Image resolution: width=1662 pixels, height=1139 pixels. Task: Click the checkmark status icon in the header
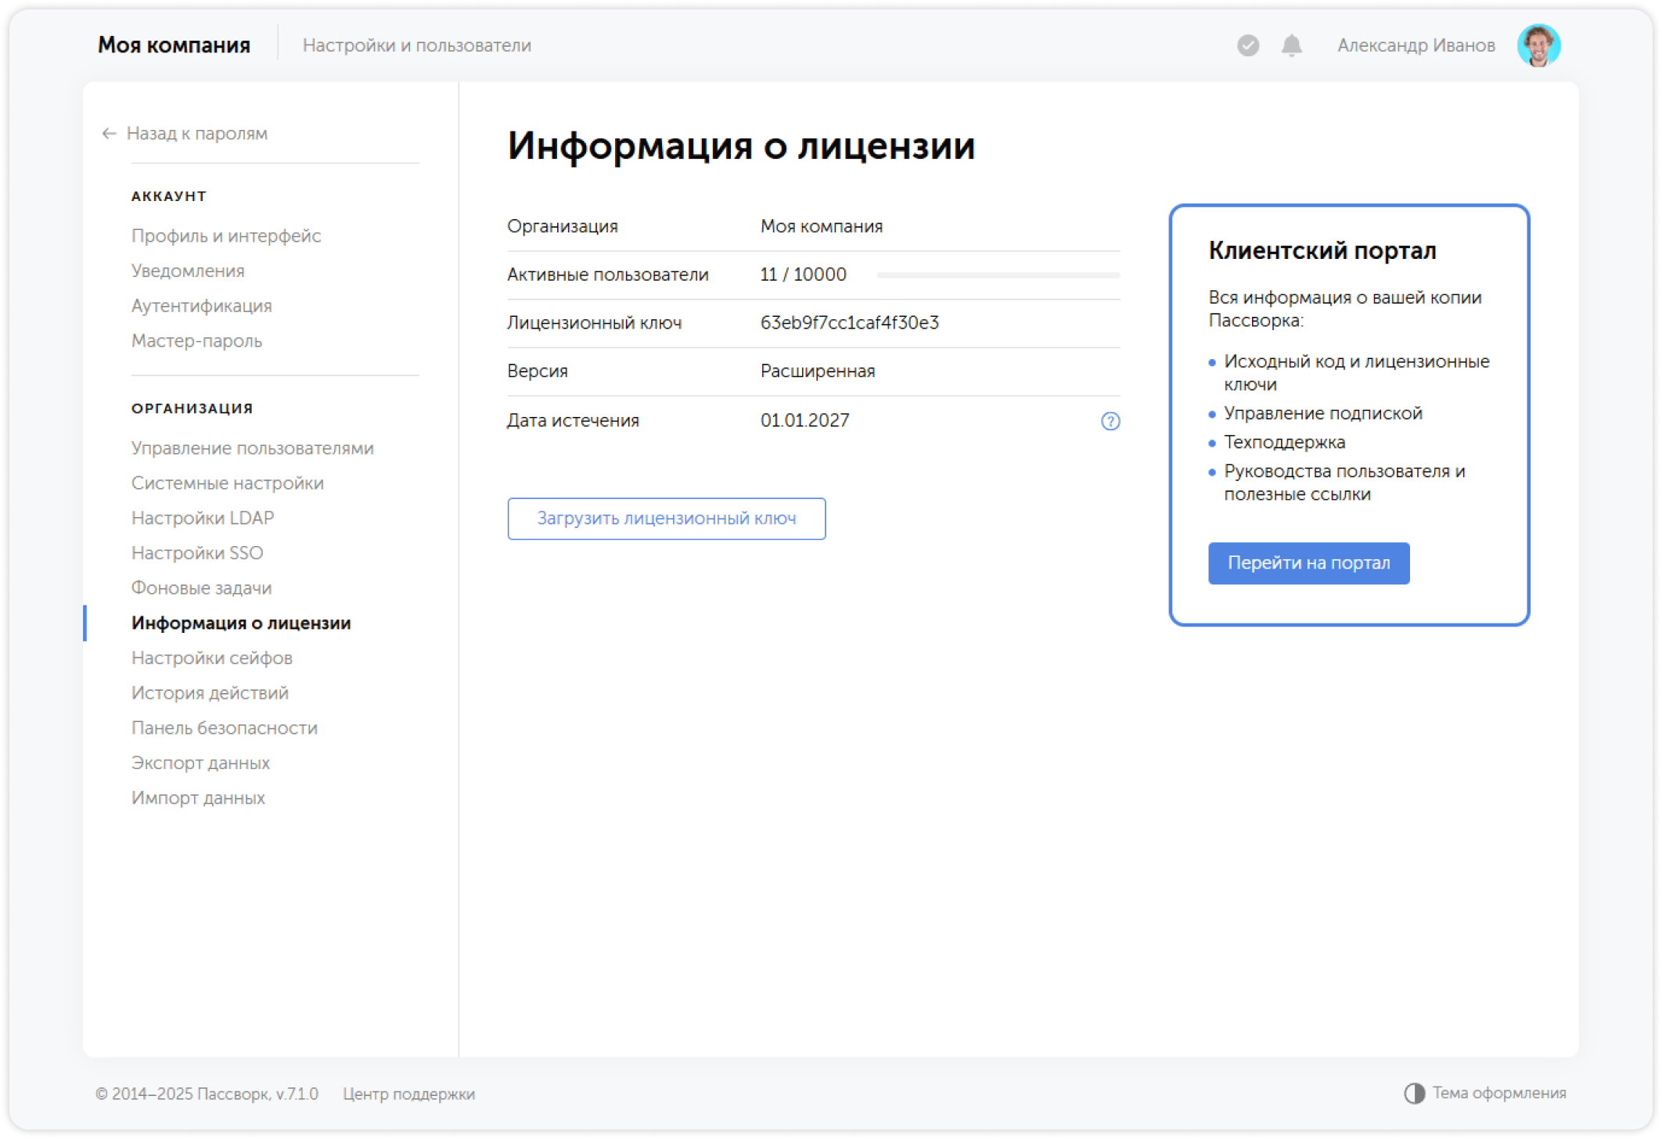pos(1247,45)
